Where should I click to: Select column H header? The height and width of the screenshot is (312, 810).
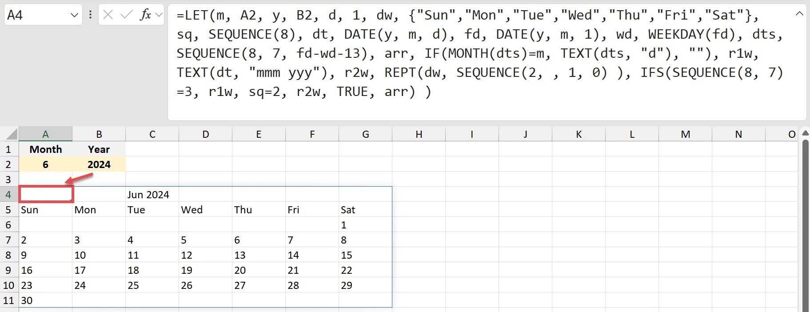pos(419,134)
